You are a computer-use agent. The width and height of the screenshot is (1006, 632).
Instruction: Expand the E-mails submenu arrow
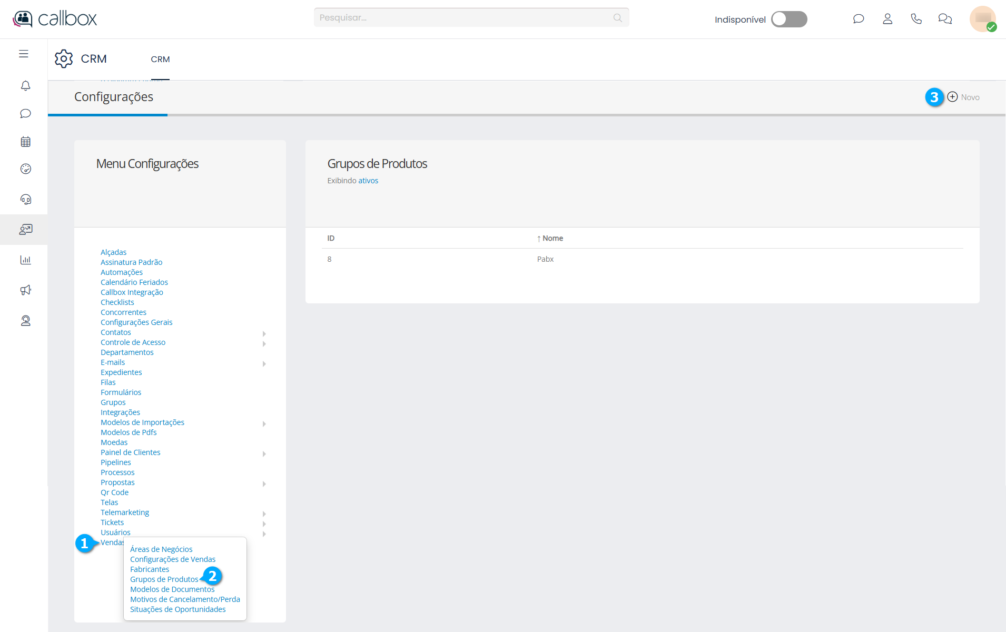[x=264, y=363]
